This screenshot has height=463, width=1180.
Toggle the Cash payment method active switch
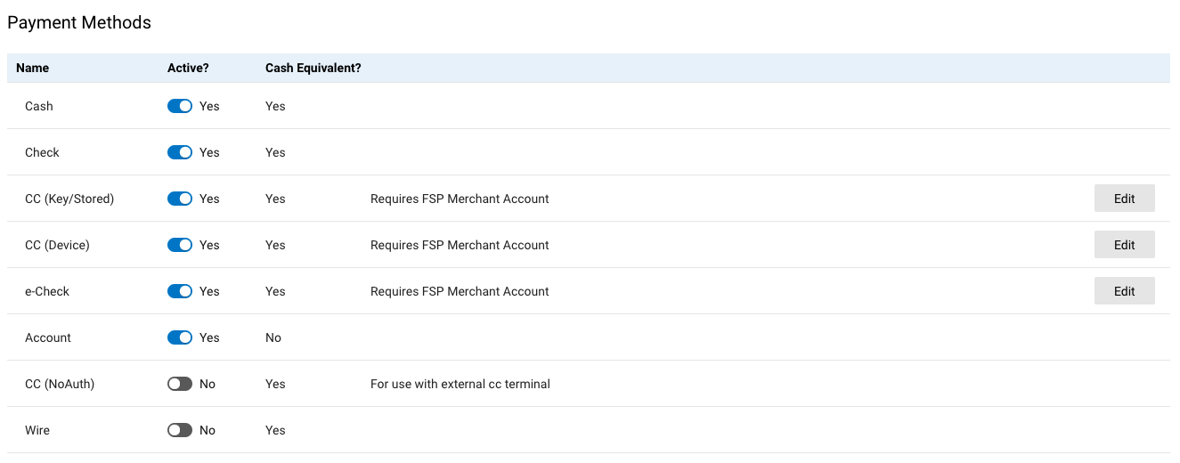[x=180, y=106]
